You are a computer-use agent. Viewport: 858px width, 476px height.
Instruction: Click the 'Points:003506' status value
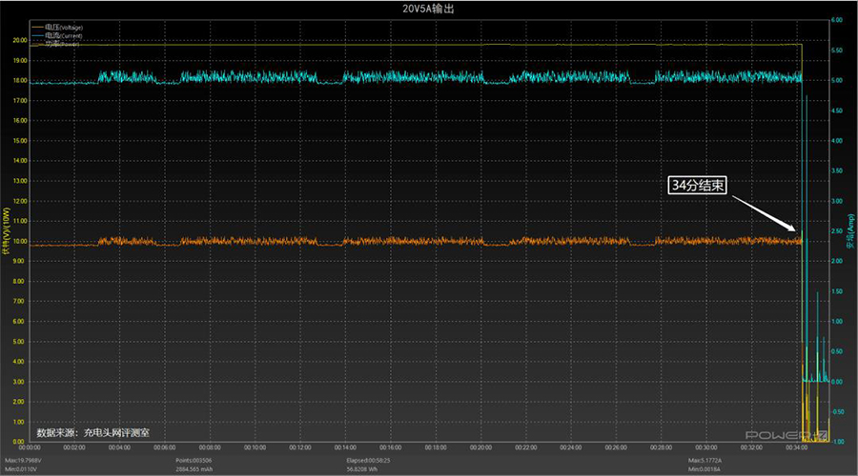194,461
